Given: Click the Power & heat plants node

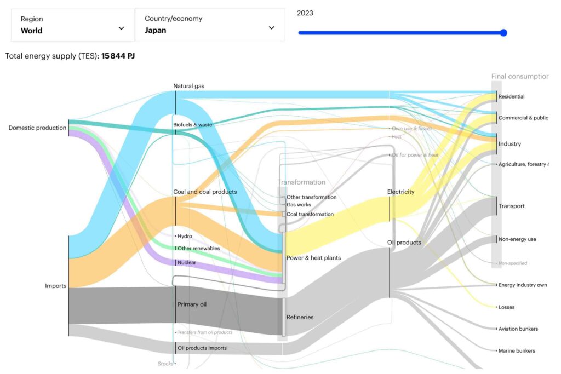Looking at the screenshot, I should click(313, 258).
